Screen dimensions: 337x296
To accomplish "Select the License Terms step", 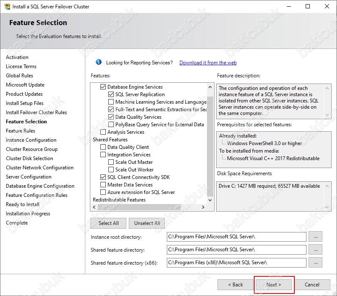I will tap(21, 66).
